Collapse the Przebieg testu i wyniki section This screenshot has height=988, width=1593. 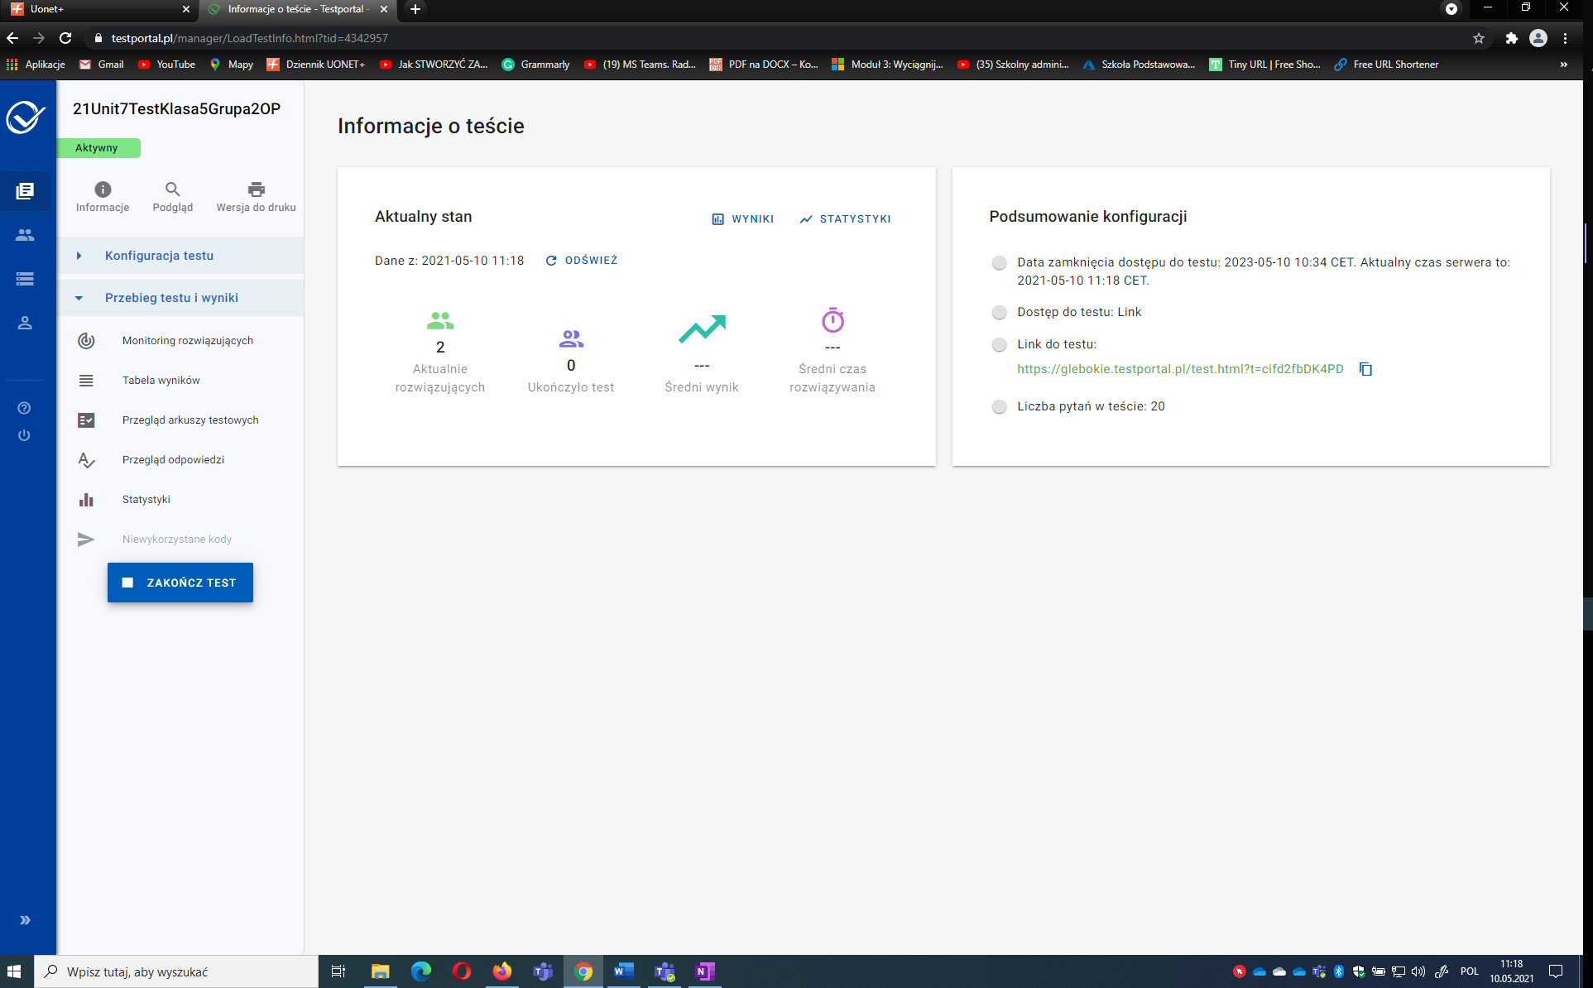click(170, 298)
